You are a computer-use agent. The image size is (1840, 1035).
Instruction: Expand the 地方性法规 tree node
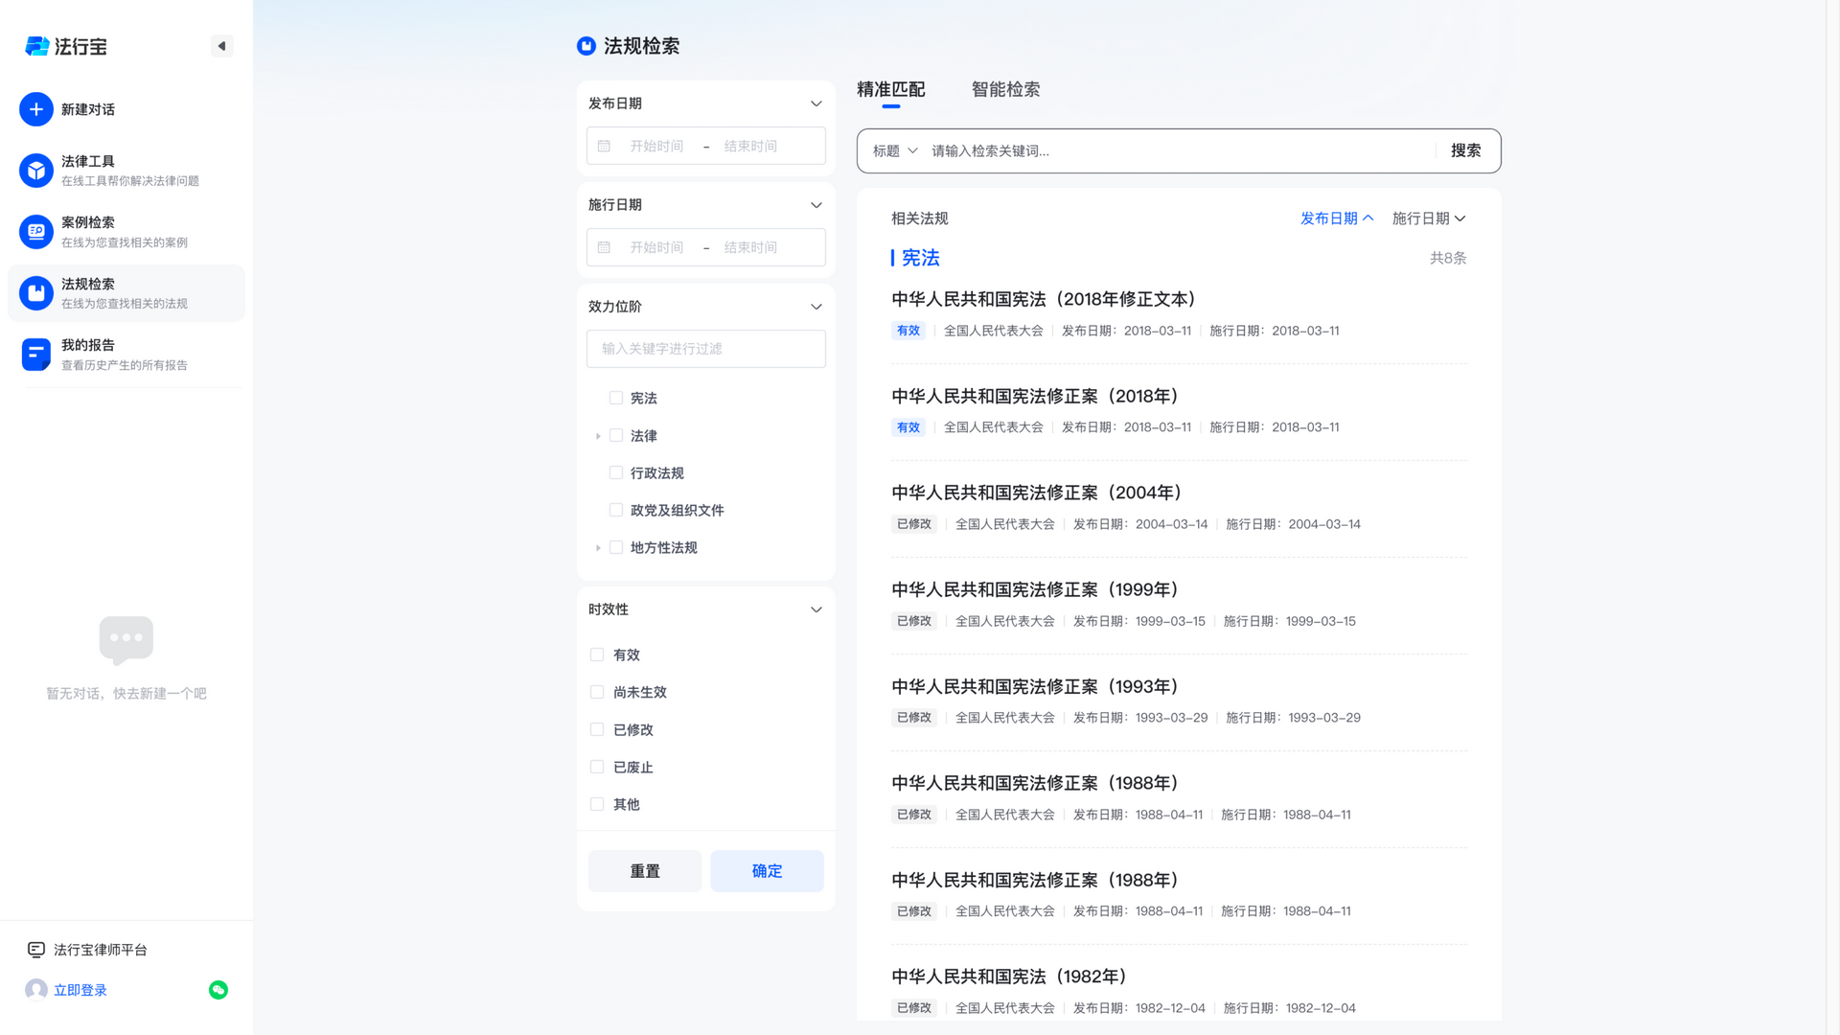pos(598,548)
